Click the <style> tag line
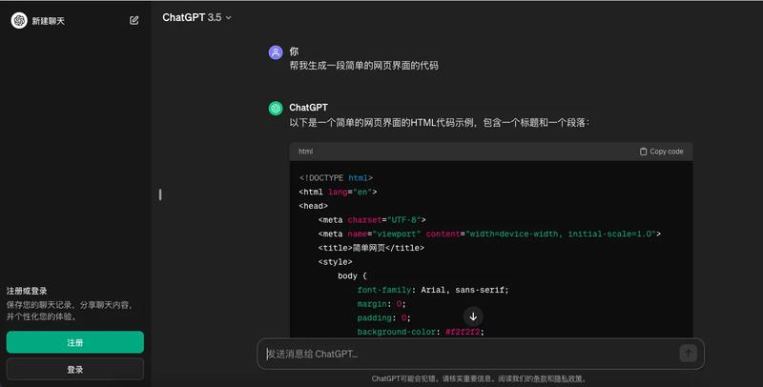The width and height of the screenshot is (763, 387). (336, 262)
